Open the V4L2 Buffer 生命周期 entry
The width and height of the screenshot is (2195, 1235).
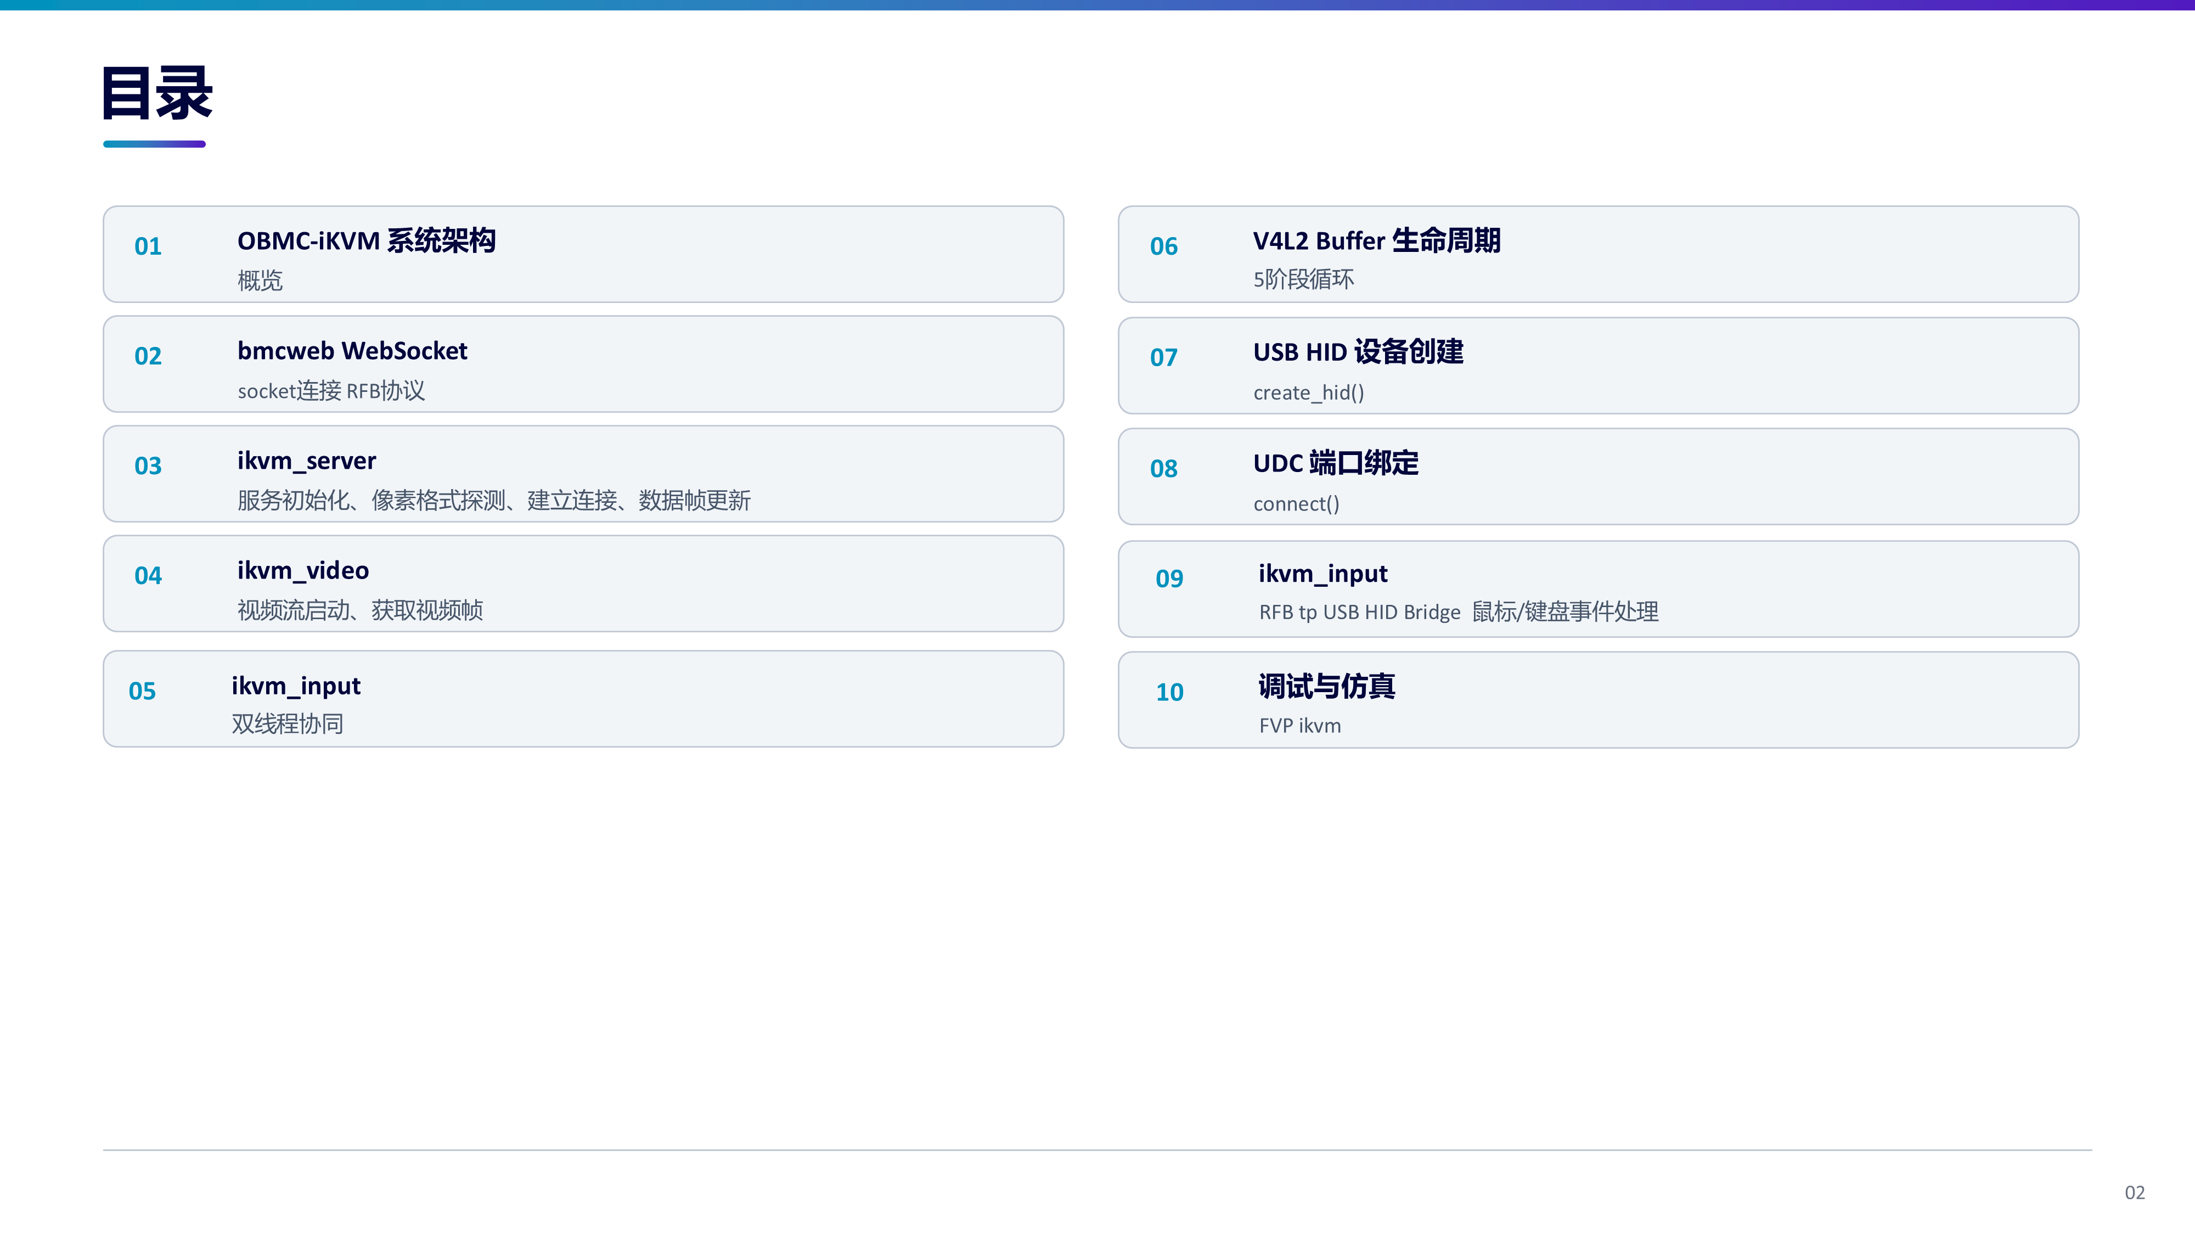pos(1597,254)
